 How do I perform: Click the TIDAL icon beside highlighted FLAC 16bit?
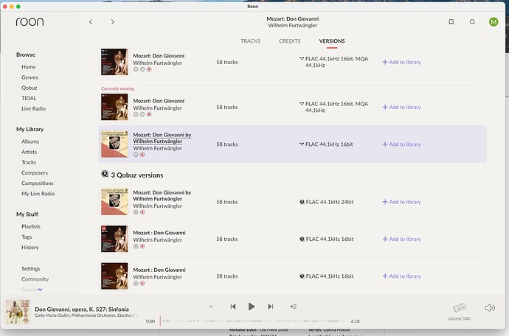[x=302, y=144]
